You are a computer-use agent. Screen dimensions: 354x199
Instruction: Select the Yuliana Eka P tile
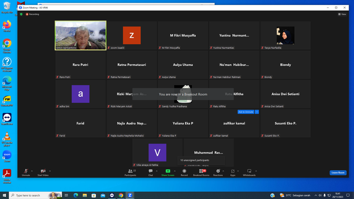pyautogui.click(x=183, y=123)
